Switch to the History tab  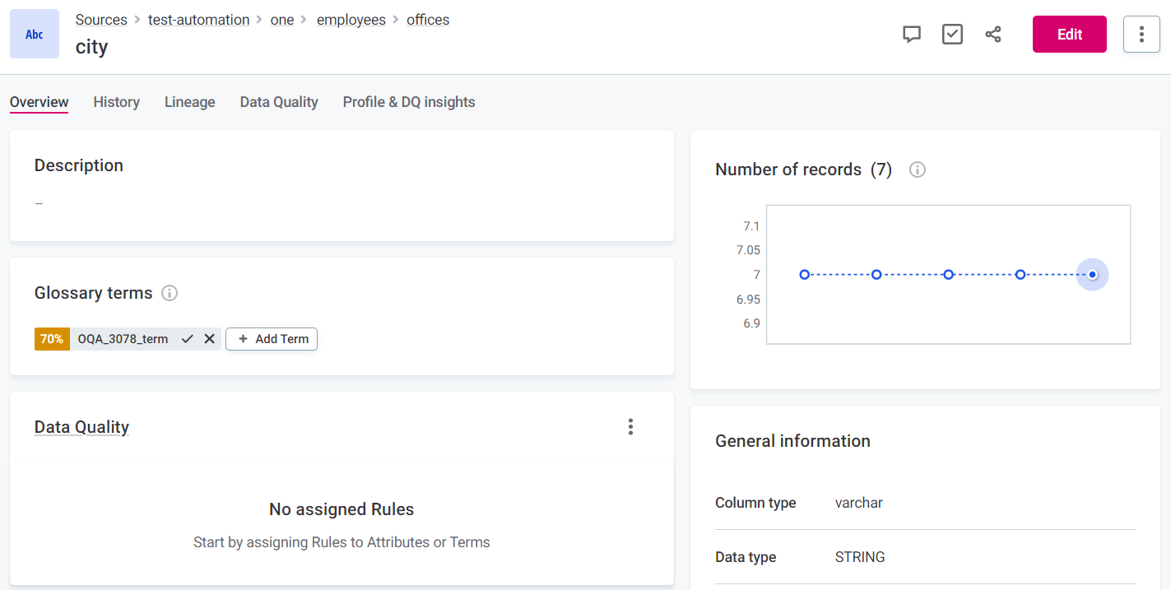(116, 102)
